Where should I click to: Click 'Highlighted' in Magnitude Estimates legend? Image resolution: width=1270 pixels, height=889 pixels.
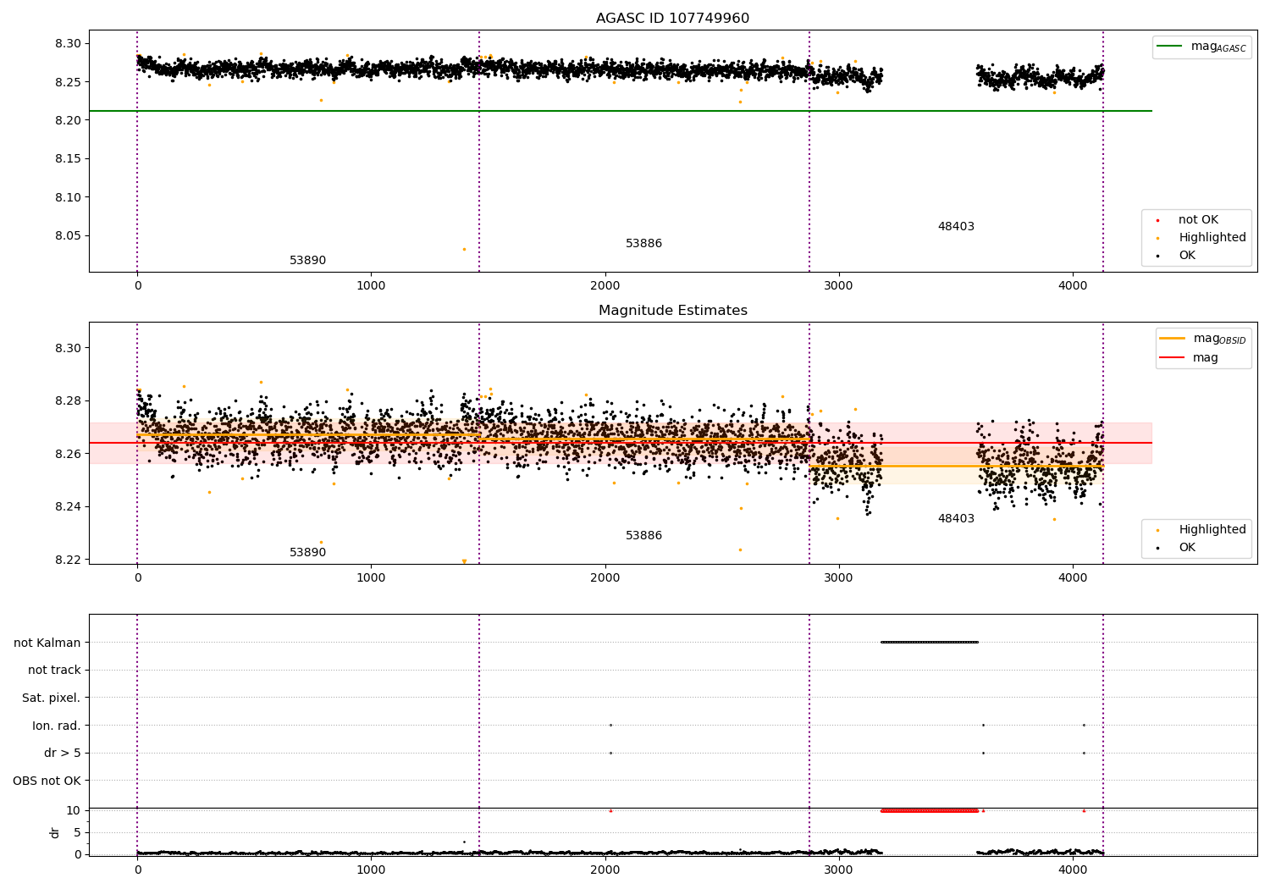(1212, 529)
